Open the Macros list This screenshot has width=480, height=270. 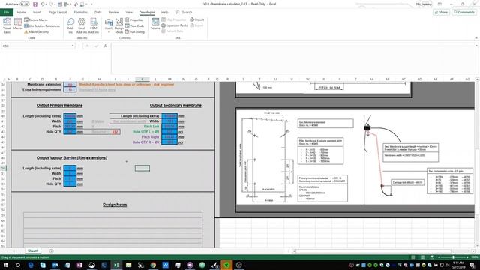pyautogui.click(x=18, y=24)
